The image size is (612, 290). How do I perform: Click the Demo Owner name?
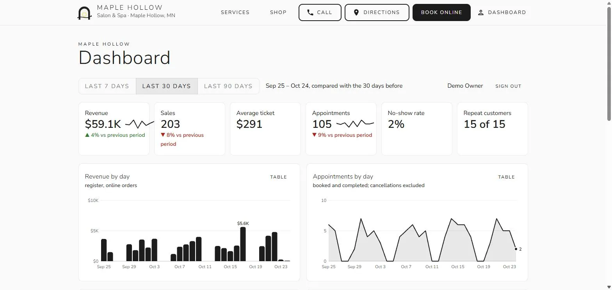[x=465, y=86]
